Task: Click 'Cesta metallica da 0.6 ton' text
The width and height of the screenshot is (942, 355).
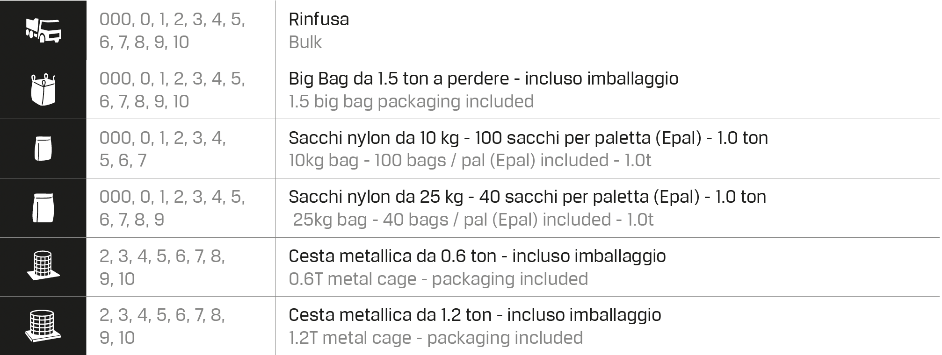Action: pyautogui.click(x=477, y=256)
